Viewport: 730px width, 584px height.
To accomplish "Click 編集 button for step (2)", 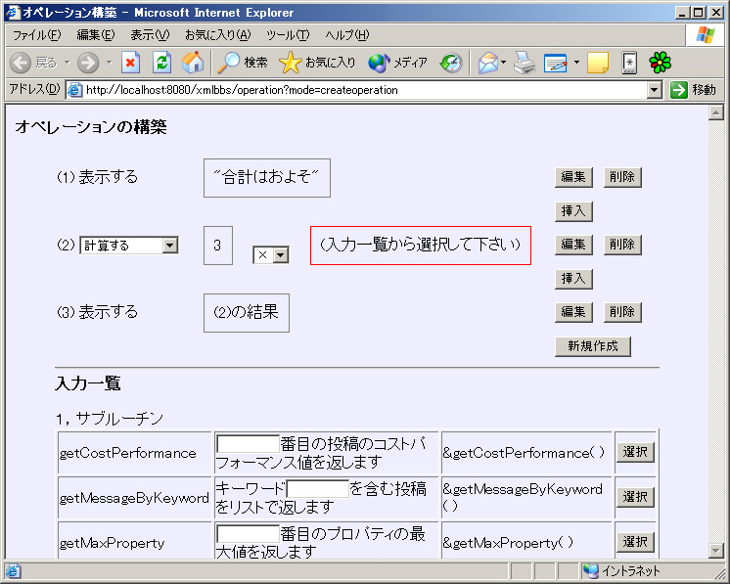I will pyautogui.click(x=573, y=245).
